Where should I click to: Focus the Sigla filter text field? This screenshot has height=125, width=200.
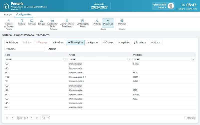click(38, 59)
